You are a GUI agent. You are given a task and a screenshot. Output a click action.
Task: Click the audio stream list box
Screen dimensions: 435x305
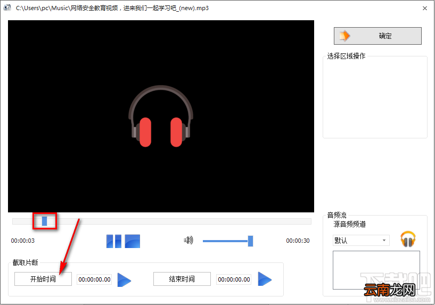tap(376, 270)
